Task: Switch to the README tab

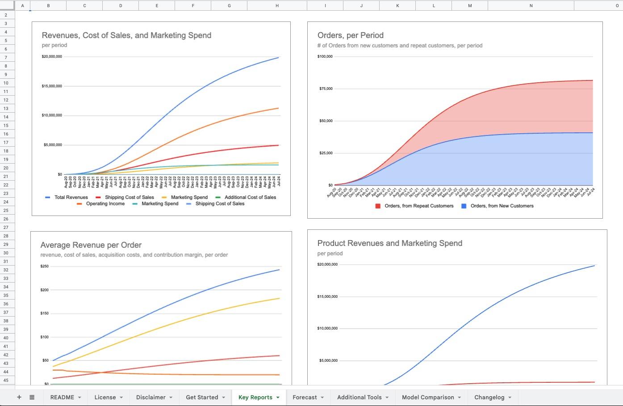Action: [x=62, y=397]
